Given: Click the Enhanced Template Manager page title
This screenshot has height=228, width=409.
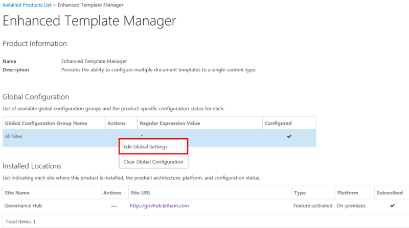Looking at the screenshot, I should [89, 20].
